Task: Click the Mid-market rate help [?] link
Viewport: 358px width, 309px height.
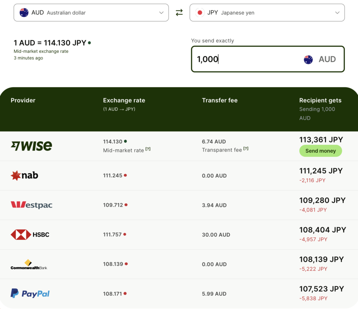Action: click(148, 149)
